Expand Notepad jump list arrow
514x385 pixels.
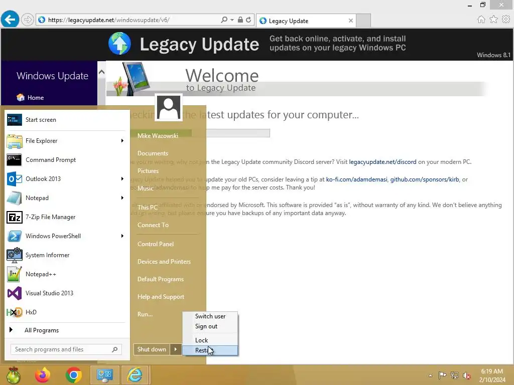pos(122,198)
